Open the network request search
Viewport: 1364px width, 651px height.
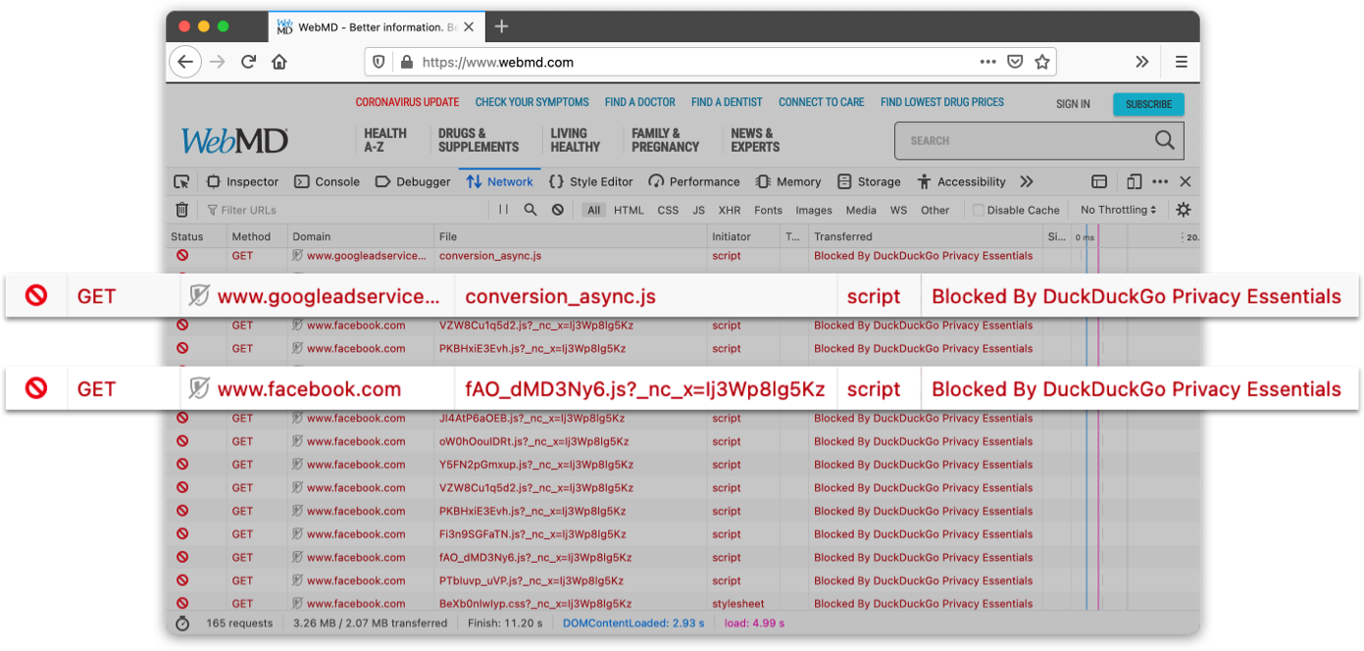(530, 209)
